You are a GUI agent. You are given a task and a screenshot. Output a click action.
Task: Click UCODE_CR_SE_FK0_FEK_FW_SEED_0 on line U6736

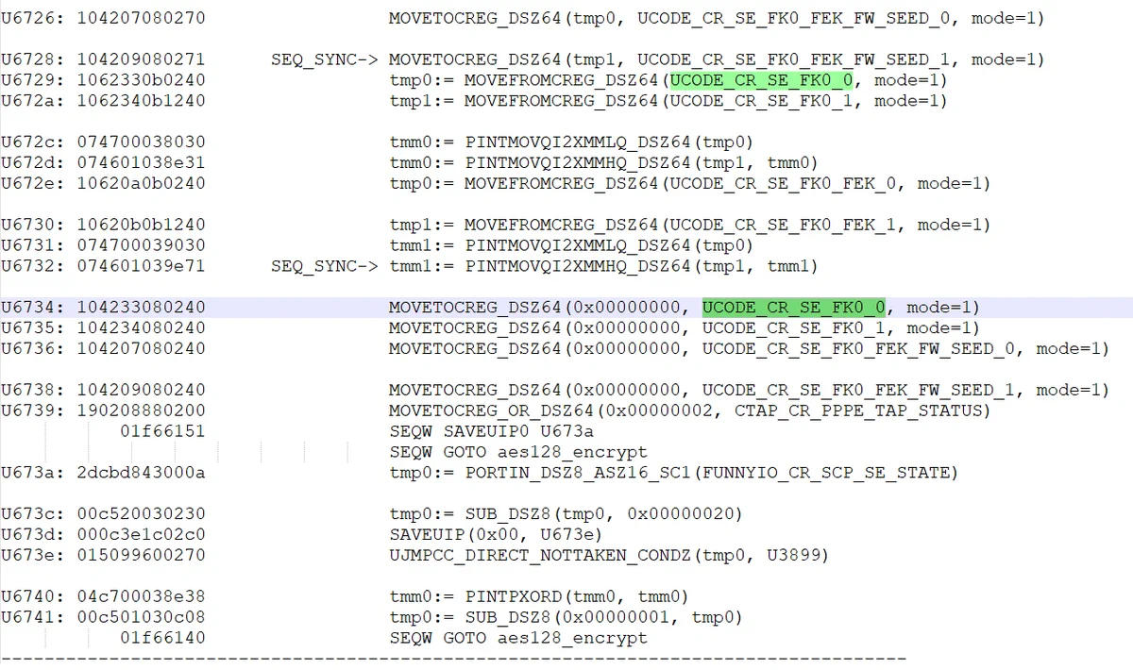click(x=859, y=349)
